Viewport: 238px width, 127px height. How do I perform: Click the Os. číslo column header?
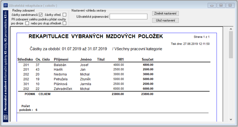pyautogui.click(x=43, y=59)
